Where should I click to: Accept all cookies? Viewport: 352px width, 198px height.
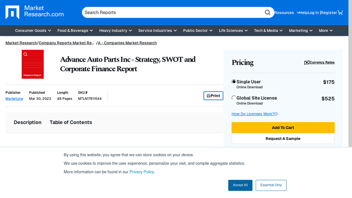[x=240, y=185]
